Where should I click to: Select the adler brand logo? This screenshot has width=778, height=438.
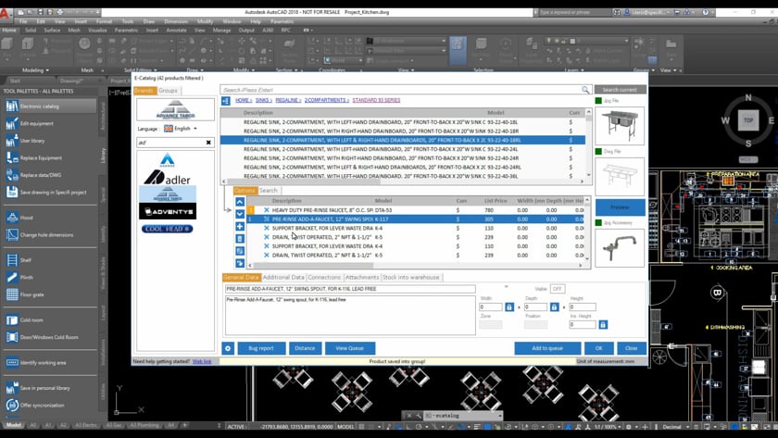(x=168, y=177)
